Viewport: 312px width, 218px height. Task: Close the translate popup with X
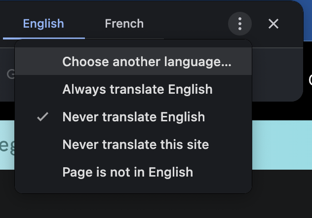pos(273,24)
